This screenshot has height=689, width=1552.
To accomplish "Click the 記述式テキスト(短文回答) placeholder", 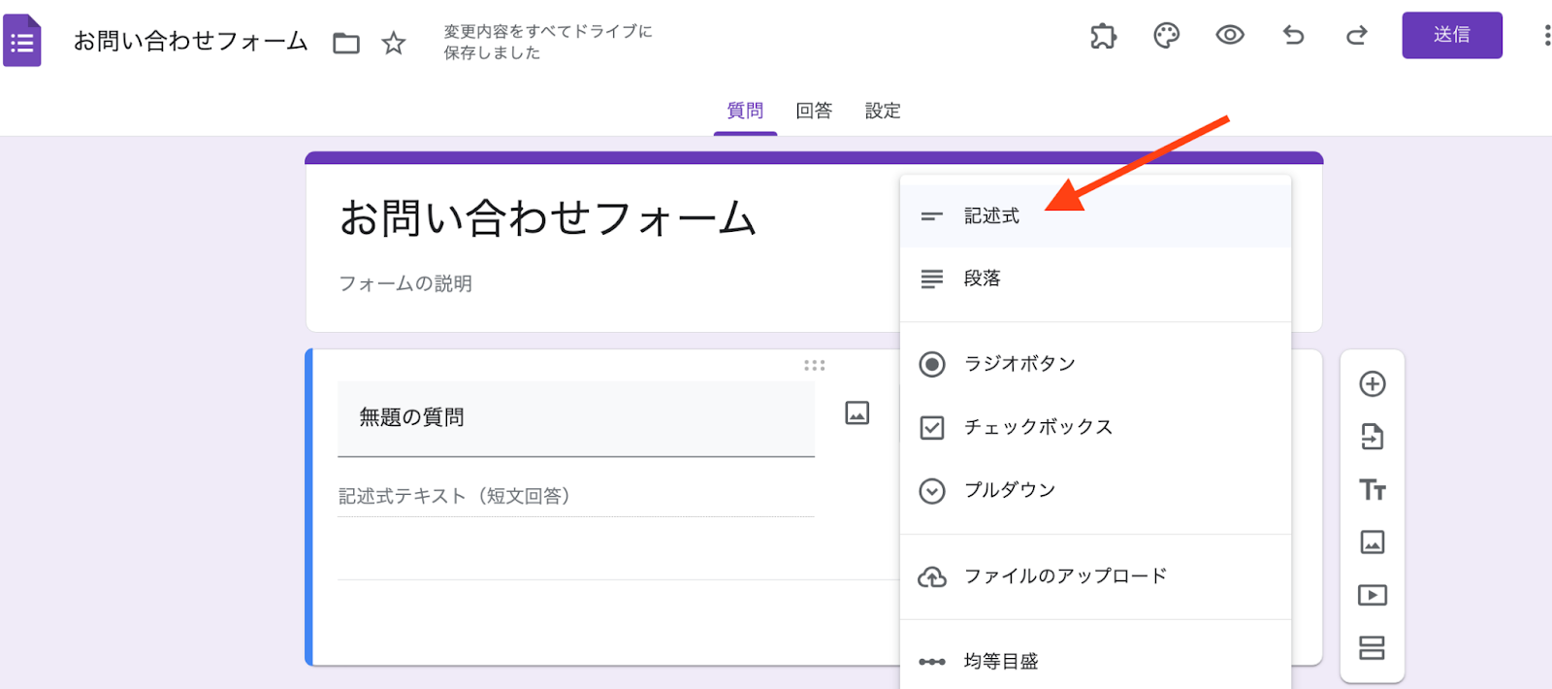I will point(454,496).
